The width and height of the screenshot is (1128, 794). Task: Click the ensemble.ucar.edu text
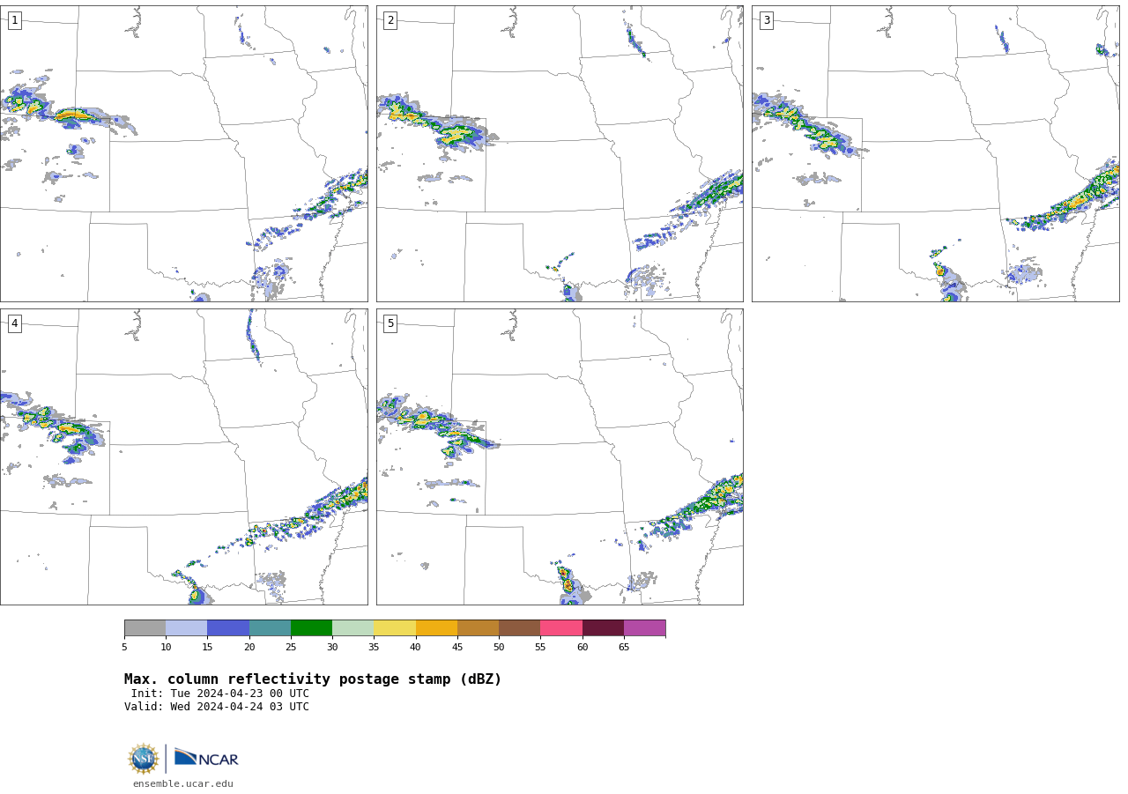tap(183, 783)
